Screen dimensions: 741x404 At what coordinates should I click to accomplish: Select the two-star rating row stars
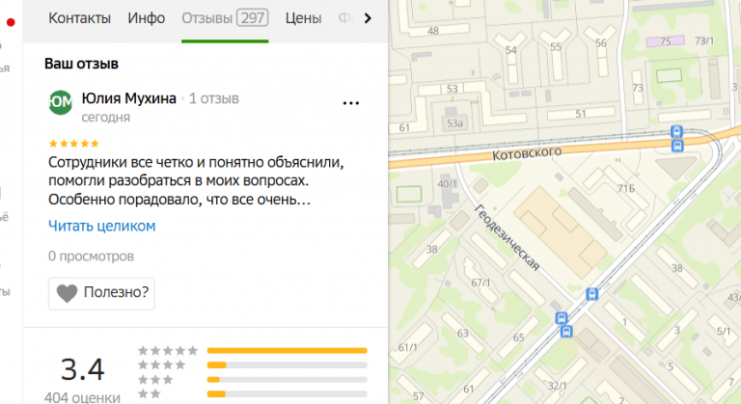(150, 393)
